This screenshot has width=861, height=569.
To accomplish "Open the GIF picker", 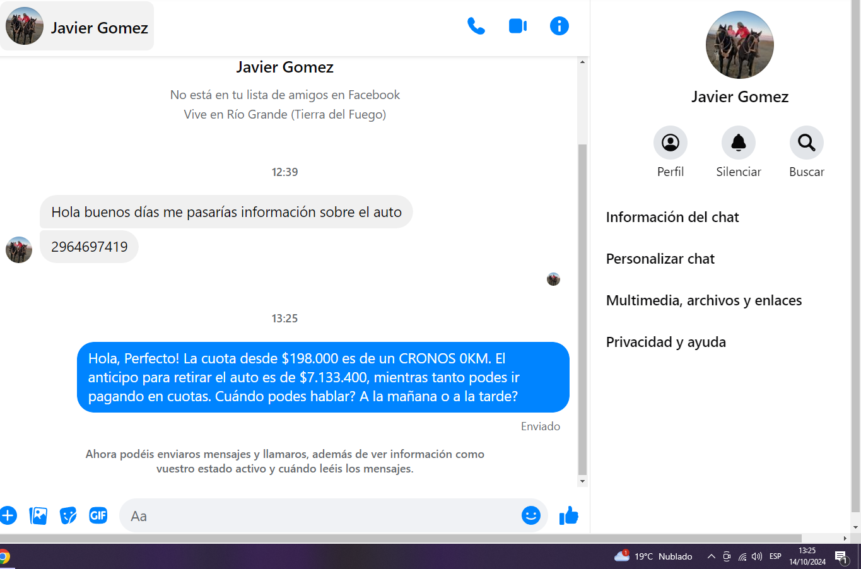I will point(98,515).
